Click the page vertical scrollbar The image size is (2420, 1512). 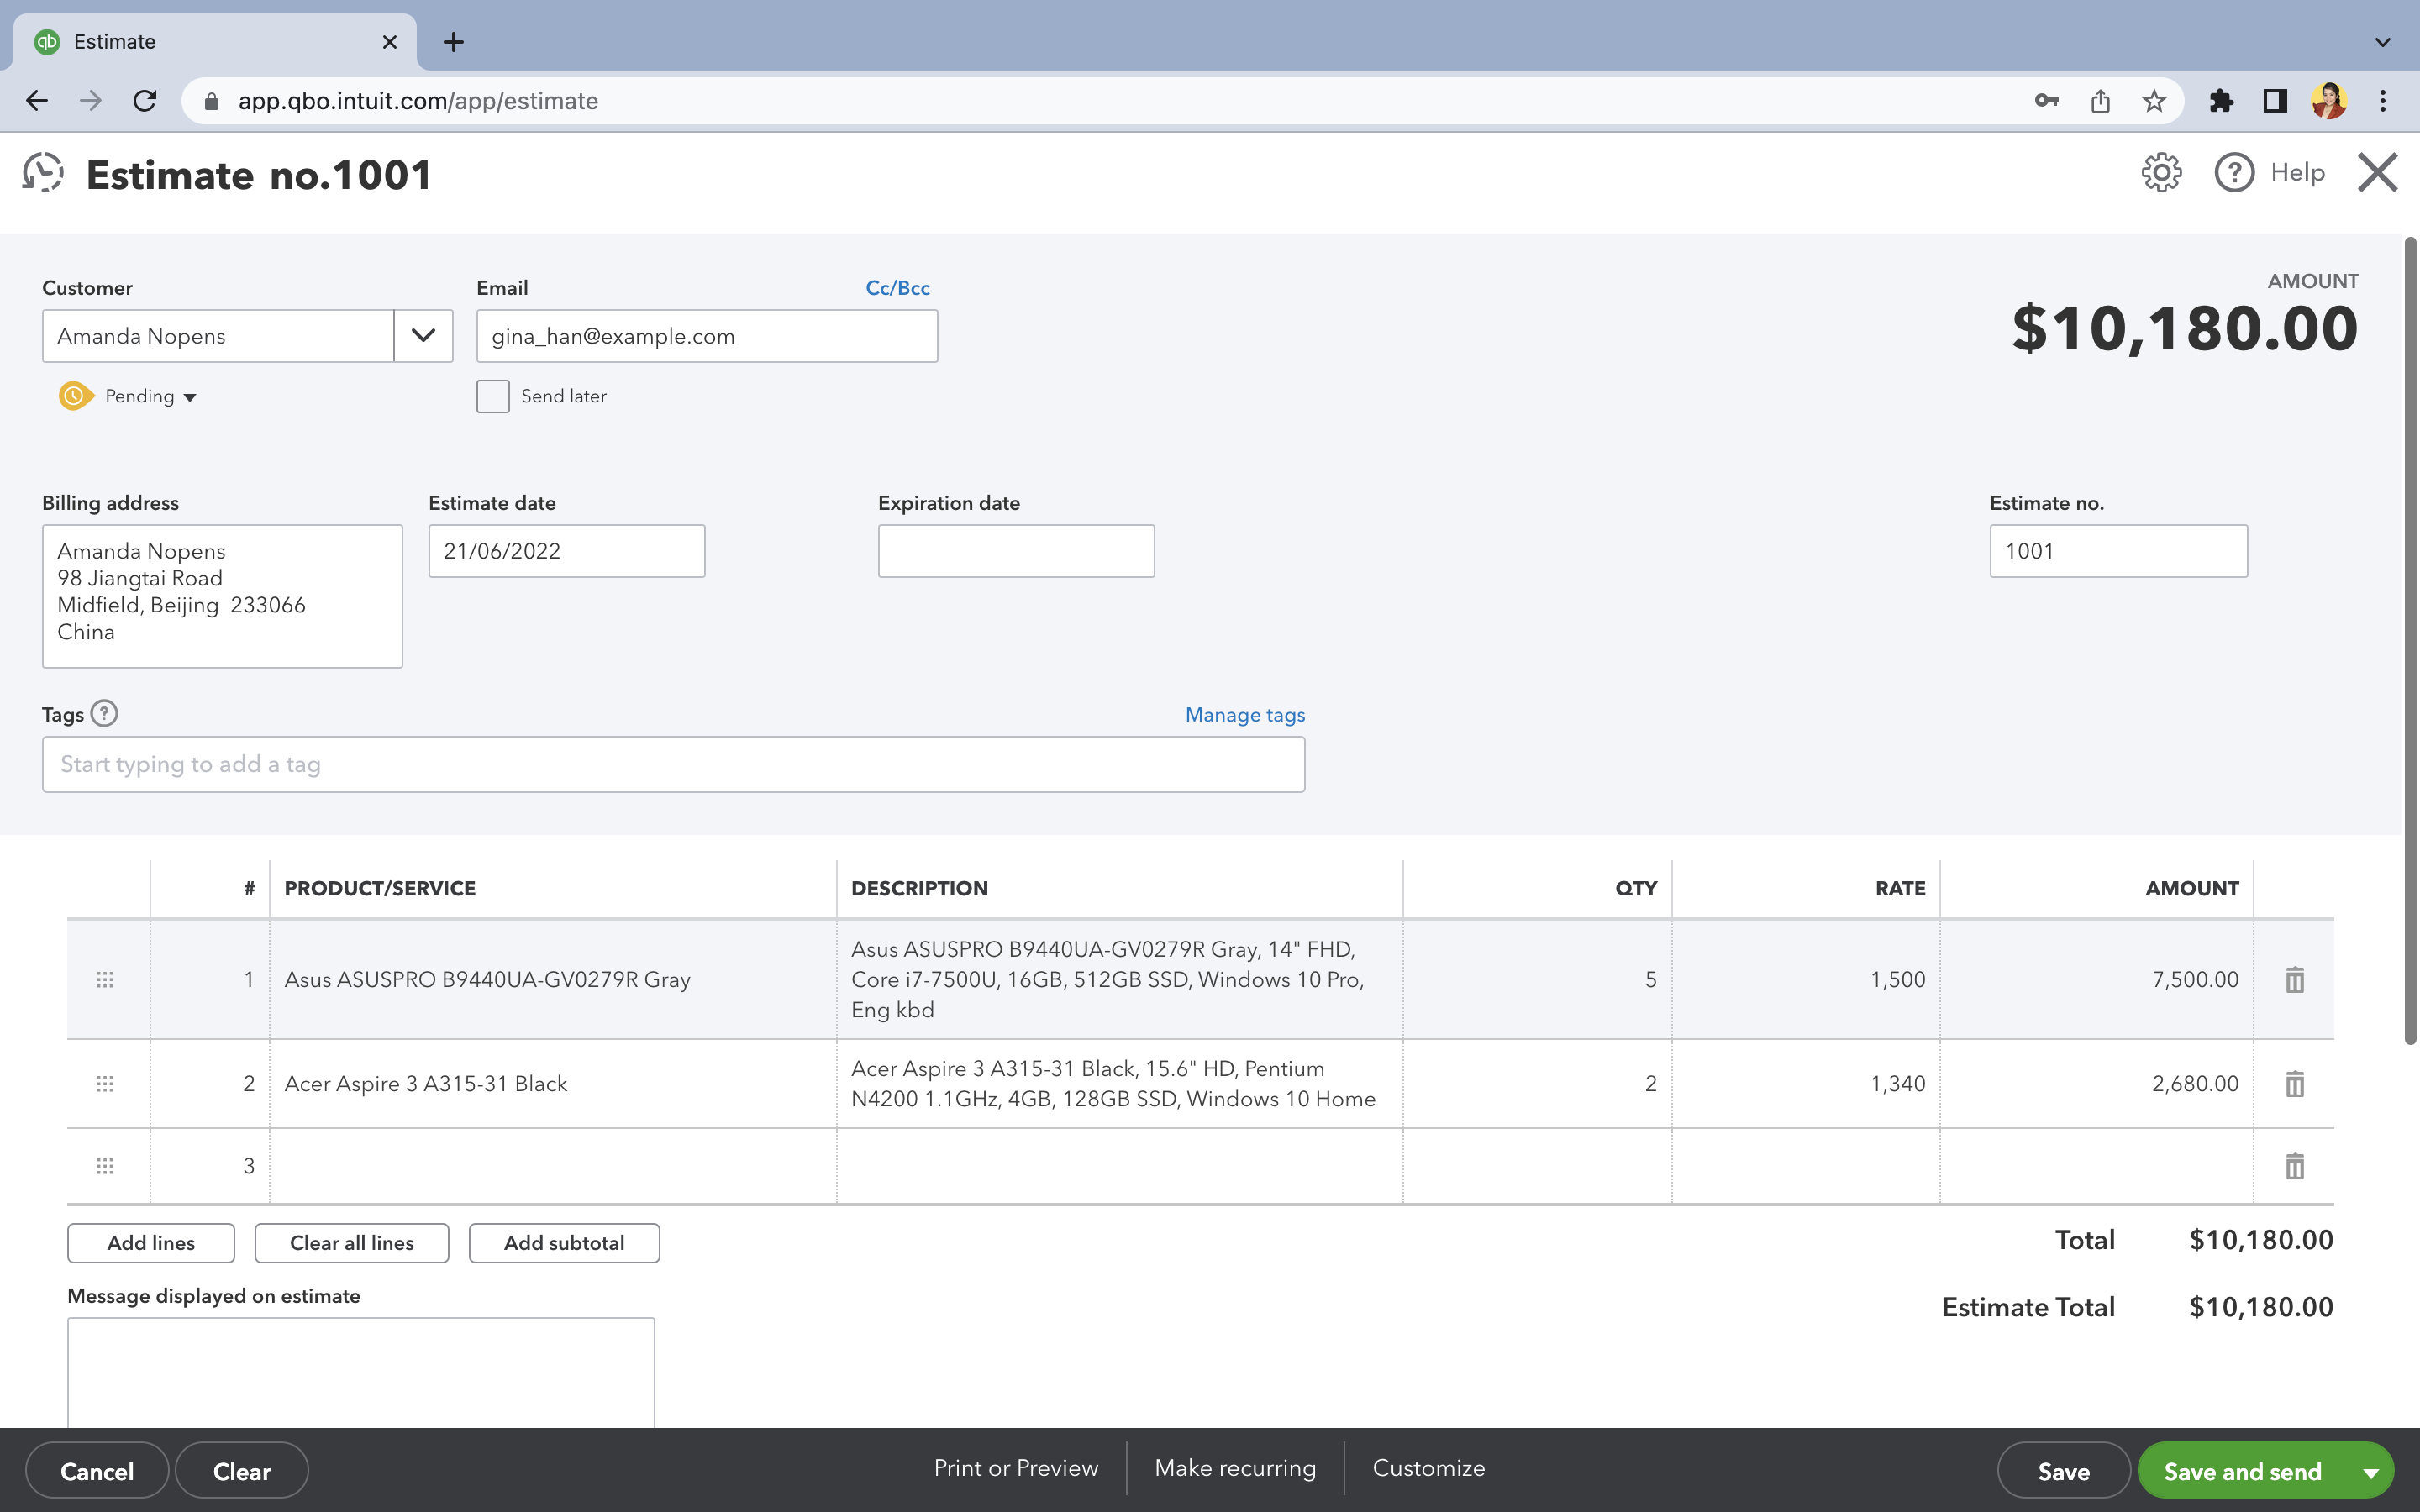tap(2410, 640)
